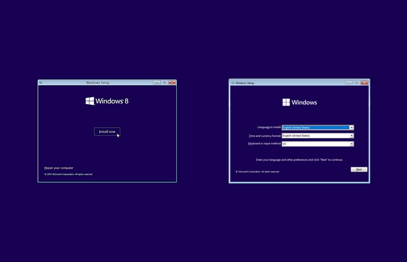The image size is (407, 262).
Task: Click Next in the right Windows Setup
Action: click(x=359, y=169)
